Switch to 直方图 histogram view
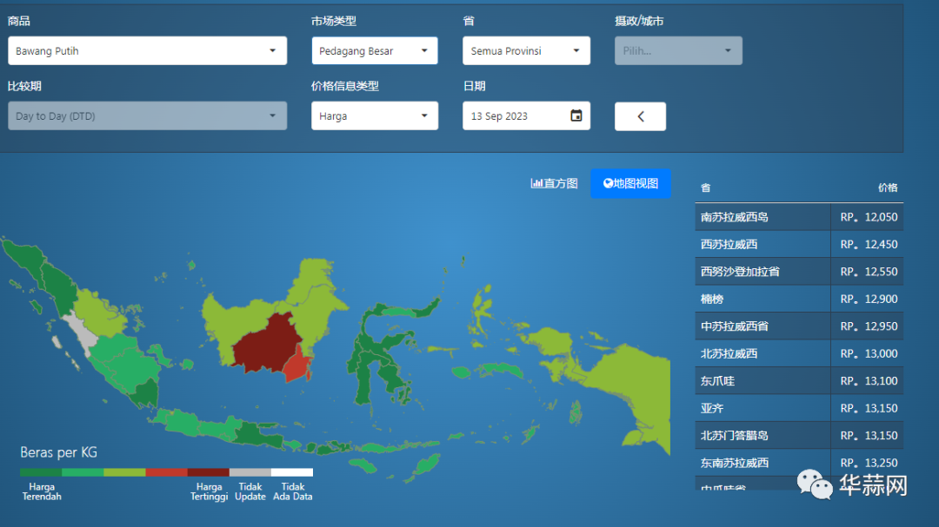Viewport: 939px width, 527px height. point(555,184)
